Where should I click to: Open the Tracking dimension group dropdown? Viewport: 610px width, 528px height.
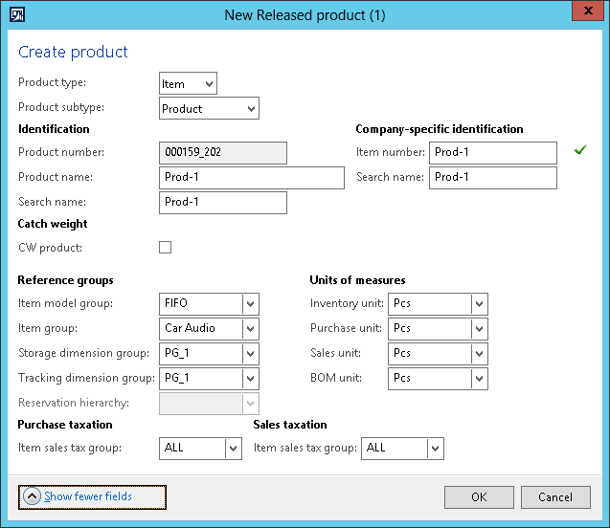pyautogui.click(x=250, y=379)
